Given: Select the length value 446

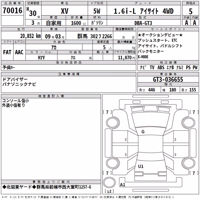Looking at the screenshot, I should pos(152,90).
